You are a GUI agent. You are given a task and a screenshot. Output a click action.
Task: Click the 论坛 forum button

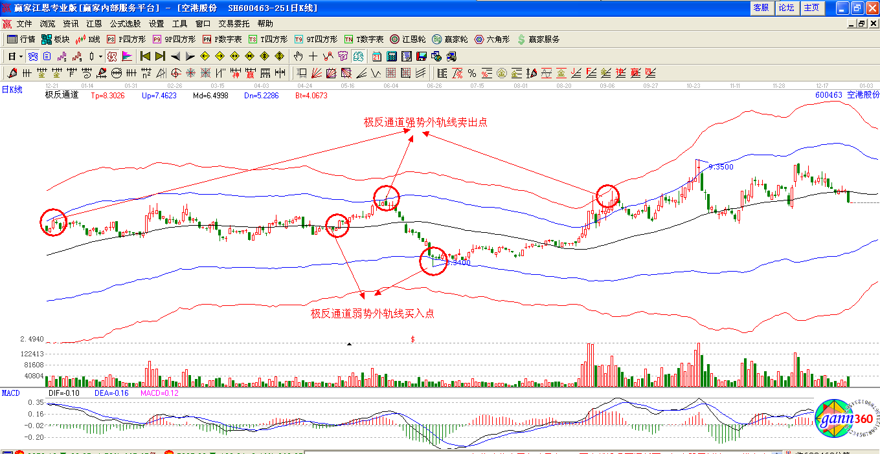(x=786, y=8)
